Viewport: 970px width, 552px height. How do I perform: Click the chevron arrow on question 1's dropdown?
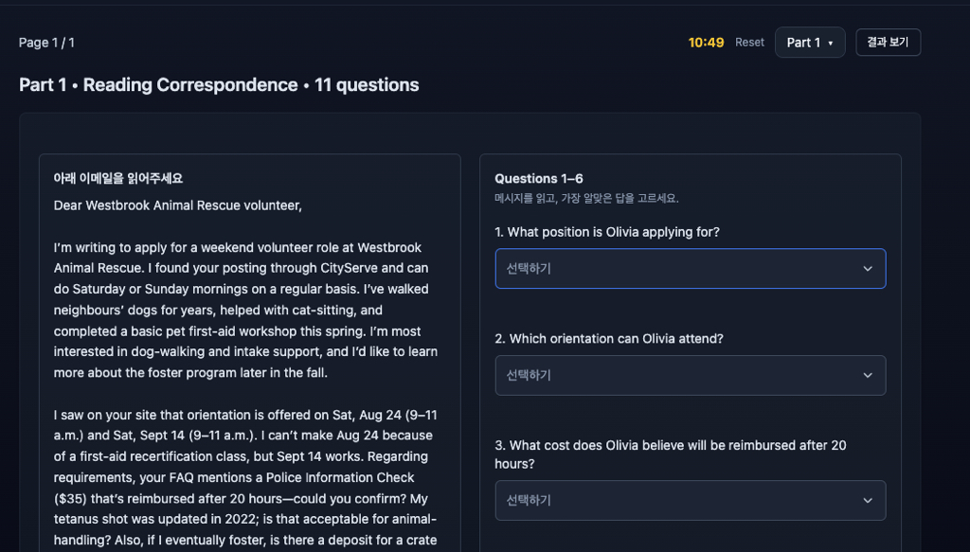(x=868, y=269)
